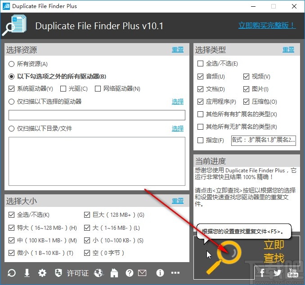The image size is (305, 285).
Task: Click the info about icon
Action: [160, 273]
